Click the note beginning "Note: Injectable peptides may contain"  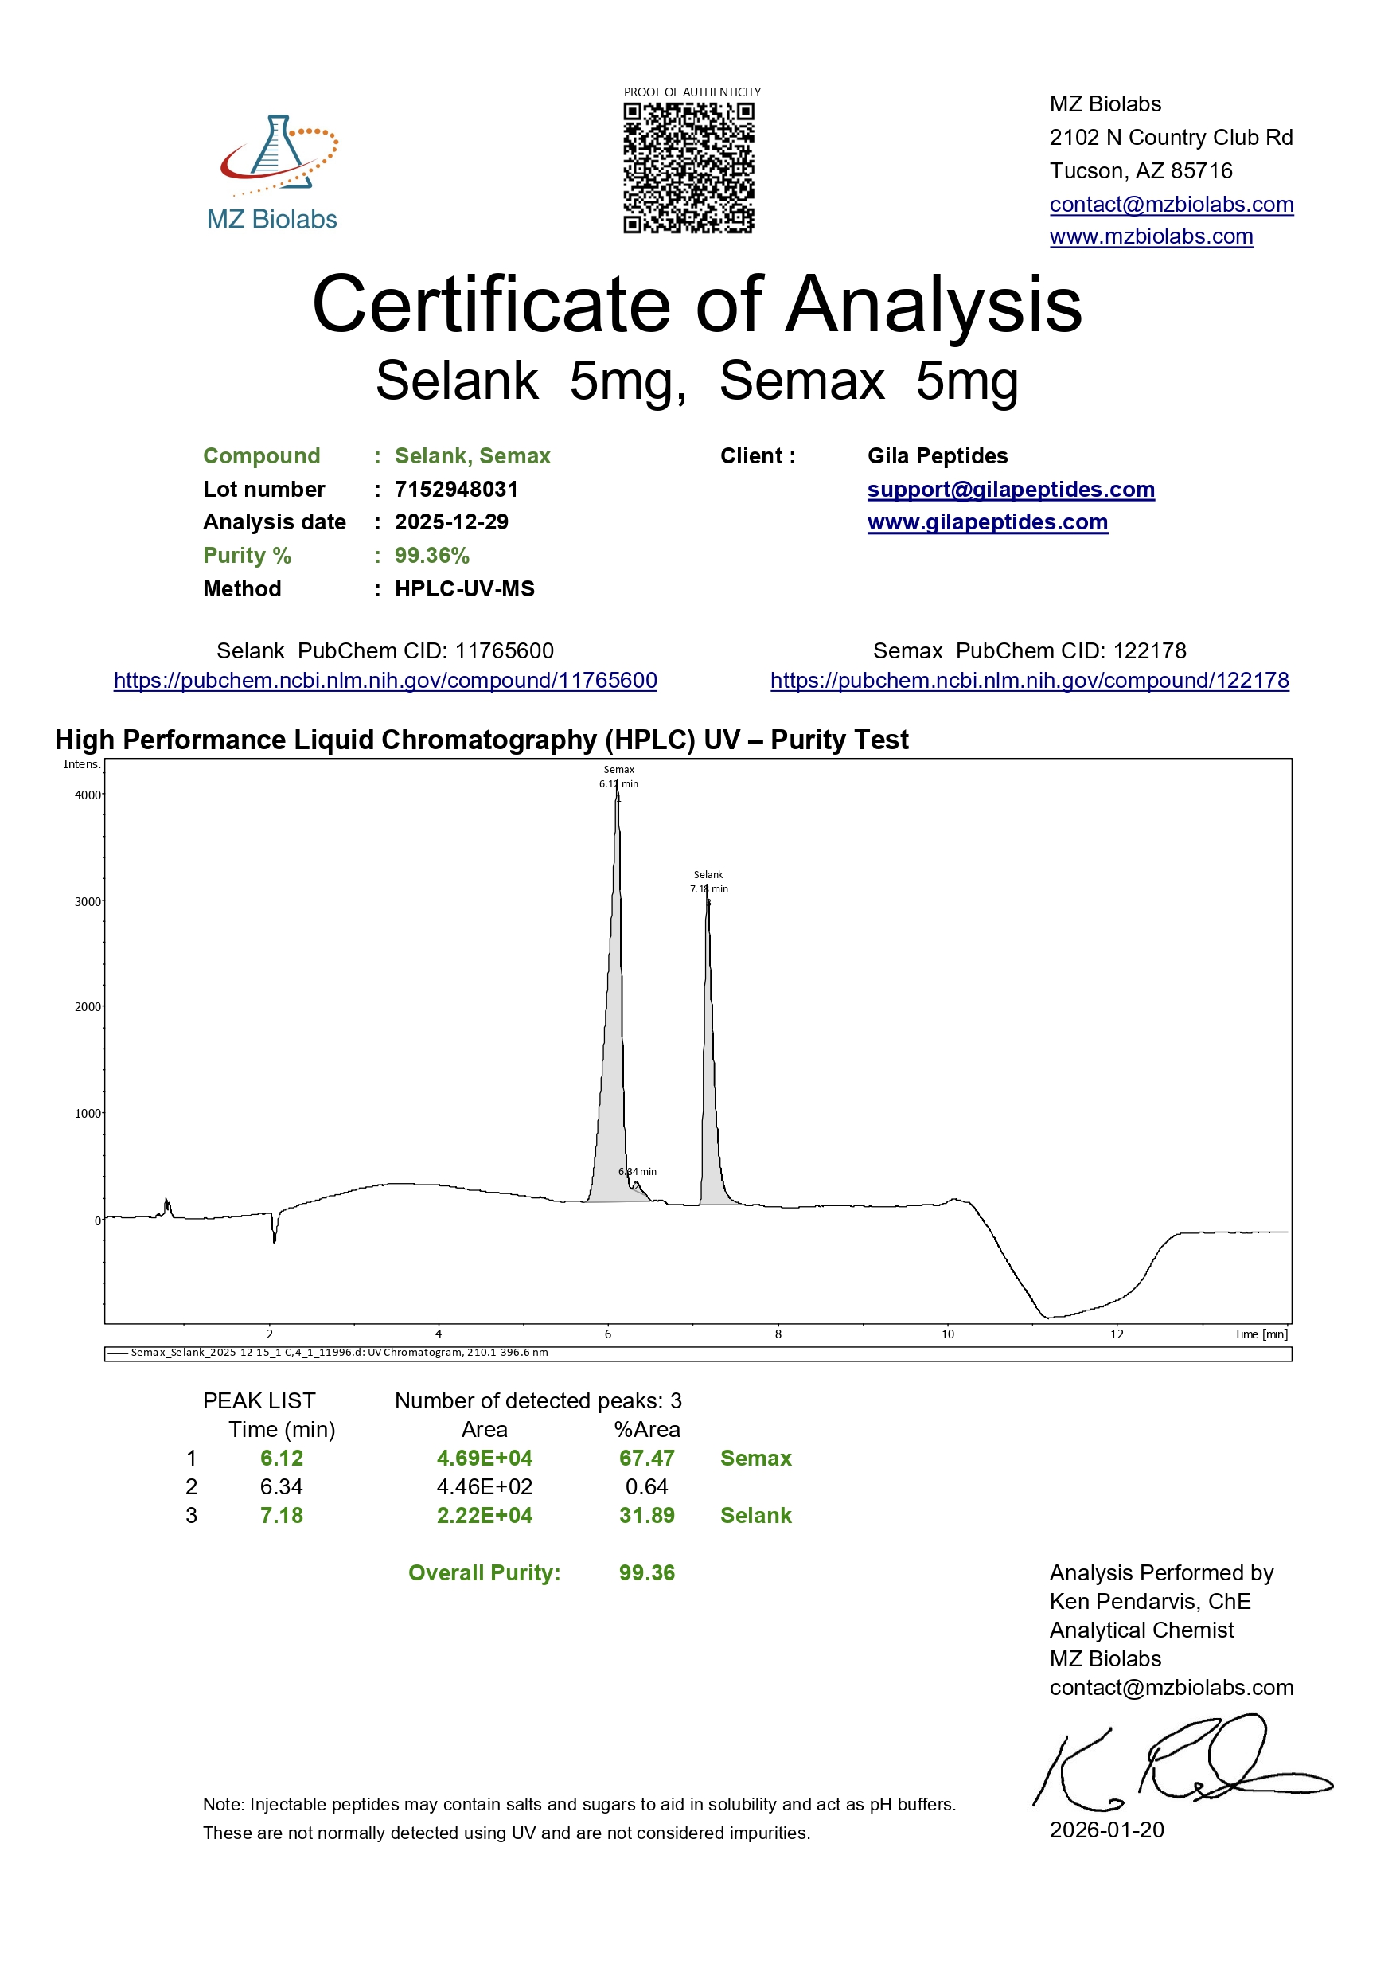click(579, 1818)
